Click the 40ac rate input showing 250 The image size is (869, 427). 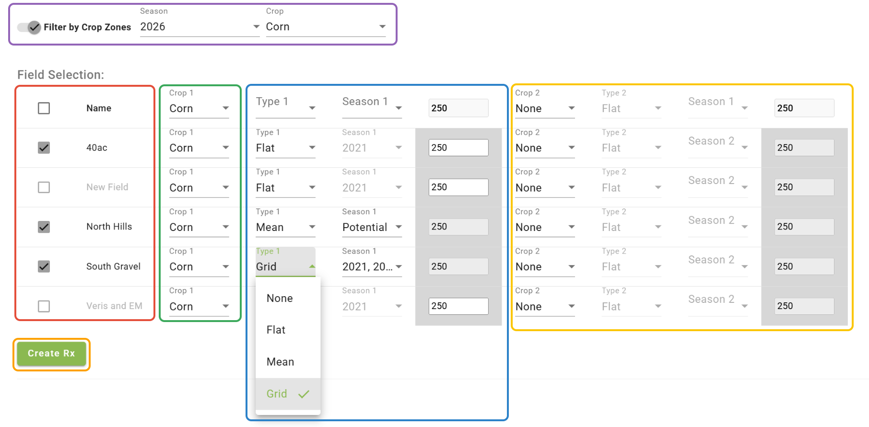[458, 148]
